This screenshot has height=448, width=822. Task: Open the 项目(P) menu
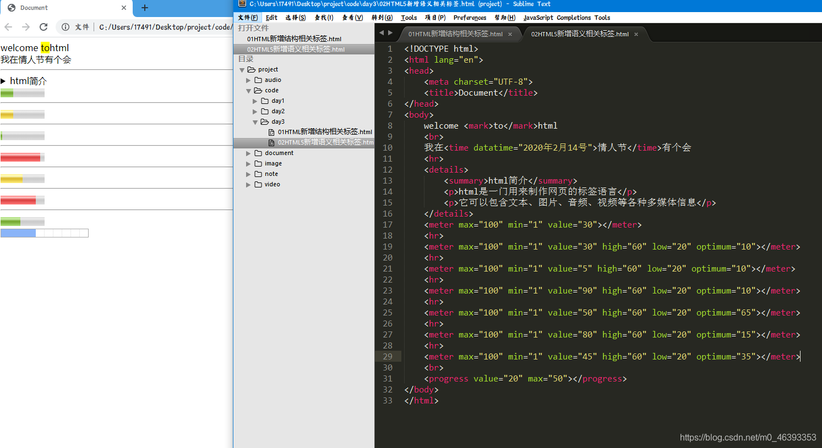click(436, 18)
